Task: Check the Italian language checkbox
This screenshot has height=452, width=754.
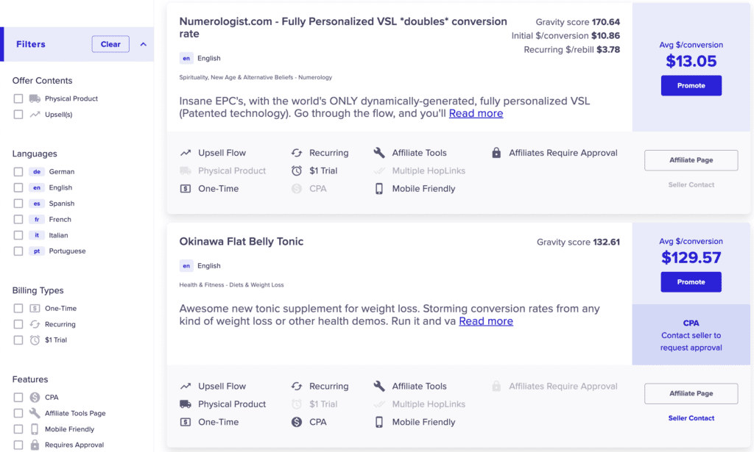Action: [x=18, y=235]
